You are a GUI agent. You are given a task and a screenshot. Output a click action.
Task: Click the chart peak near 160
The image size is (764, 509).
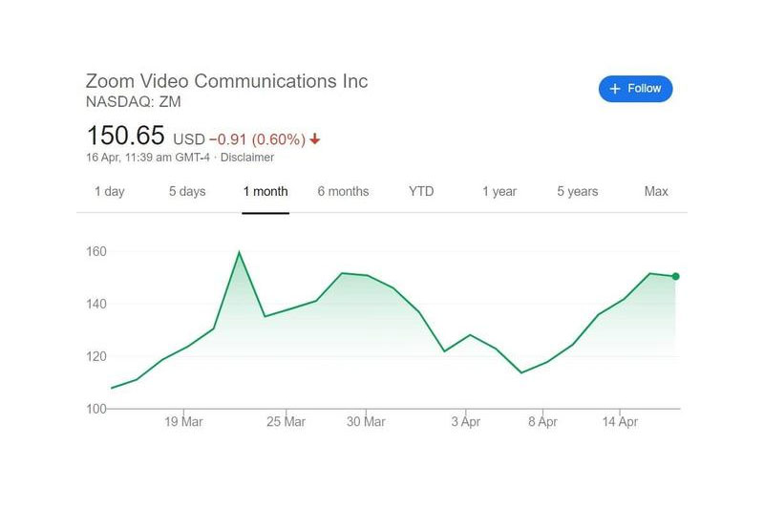[239, 252]
